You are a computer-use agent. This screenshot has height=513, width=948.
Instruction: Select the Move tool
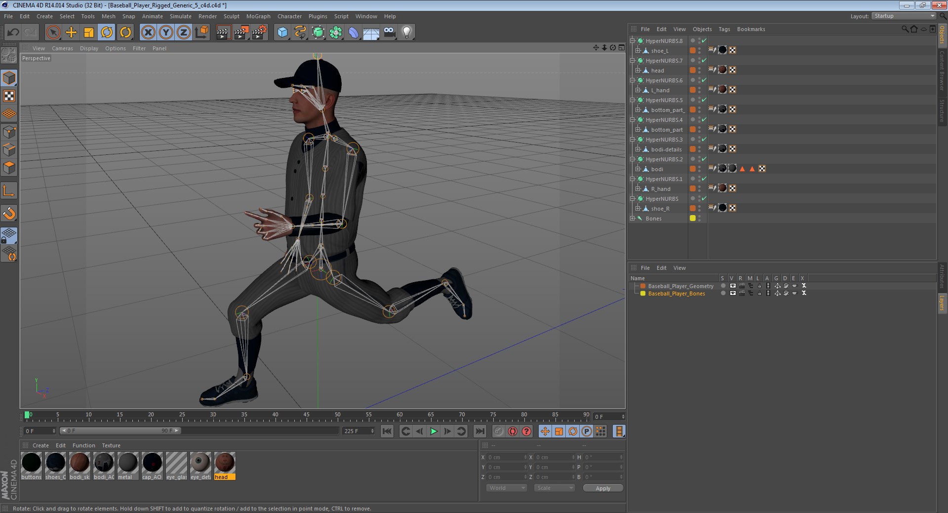tap(71, 33)
